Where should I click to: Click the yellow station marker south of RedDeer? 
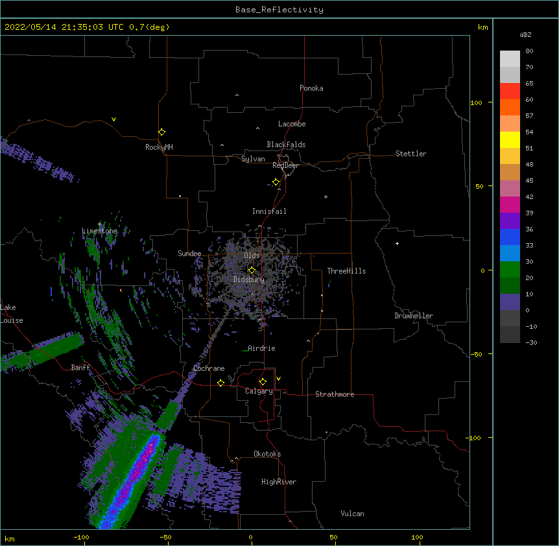pyautogui.click(x=276, y=182)
